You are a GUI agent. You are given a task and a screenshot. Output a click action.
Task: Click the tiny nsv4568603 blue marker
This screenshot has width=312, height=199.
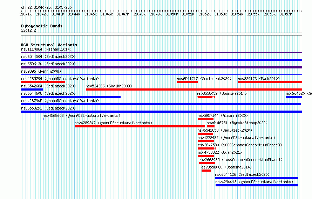click(43, 119)
